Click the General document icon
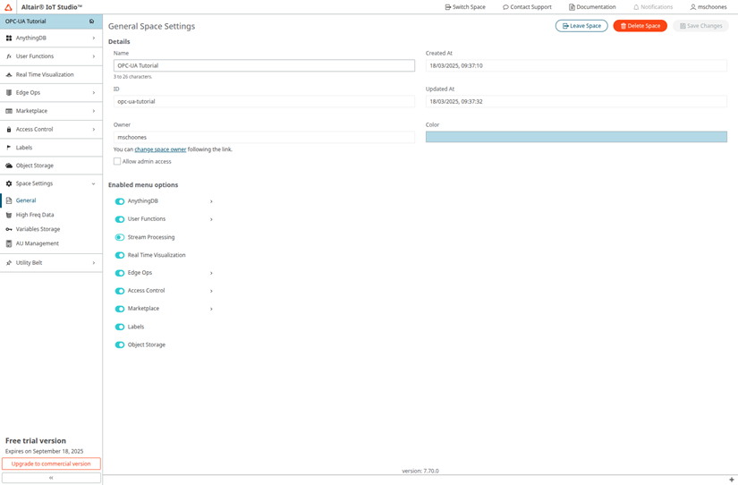Viewport: 738px width, 485px height. [x=8, y=200]
